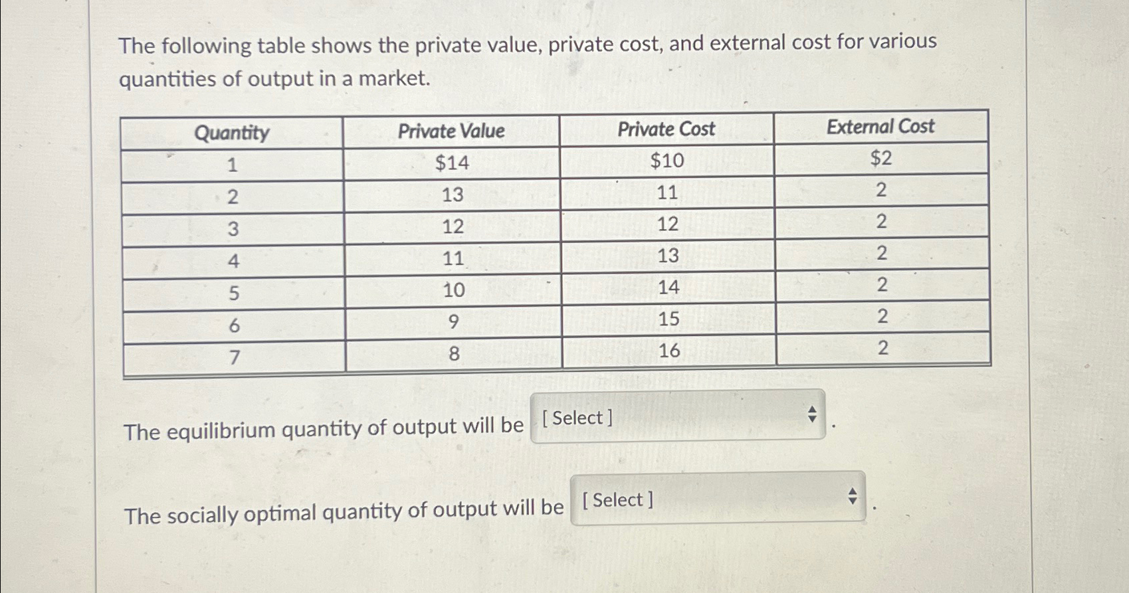Select the Quantity column header
Screen dimensions: 1129x593
click(232, 131)
